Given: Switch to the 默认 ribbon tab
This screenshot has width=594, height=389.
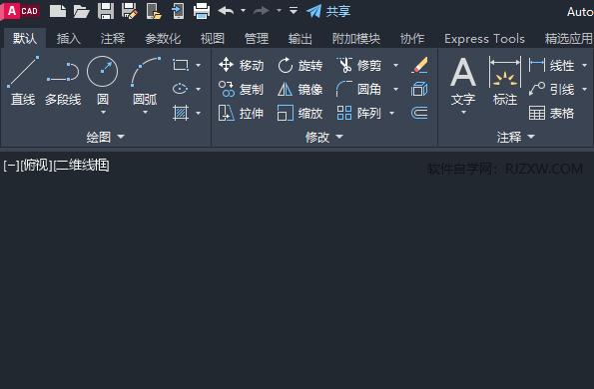Looking at the screenshot, I should pyautogui.click(x=25, y=38).
